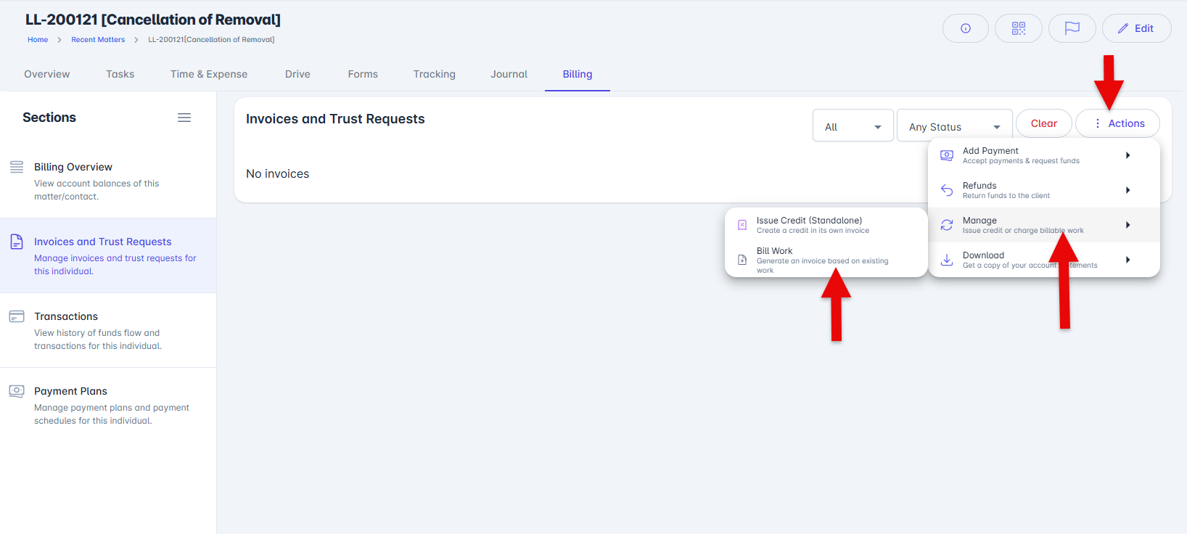Screen dimensions: 1187x534
Task: Choose Bill Work from the submenu
Action: [x=826, y=260]
